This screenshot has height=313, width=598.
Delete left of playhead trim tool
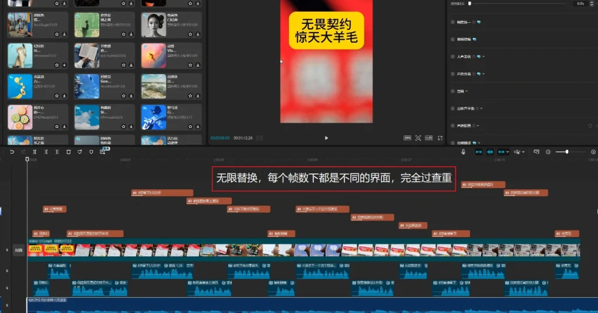pos(46,152)
